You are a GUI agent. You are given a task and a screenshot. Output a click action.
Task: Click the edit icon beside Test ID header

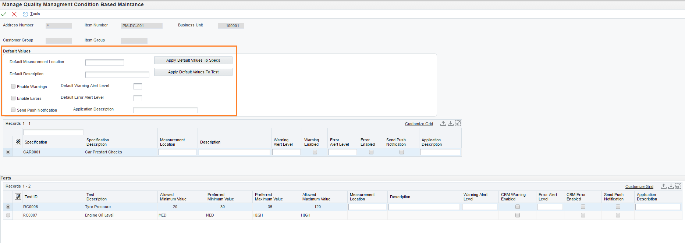tap(18, 197)
